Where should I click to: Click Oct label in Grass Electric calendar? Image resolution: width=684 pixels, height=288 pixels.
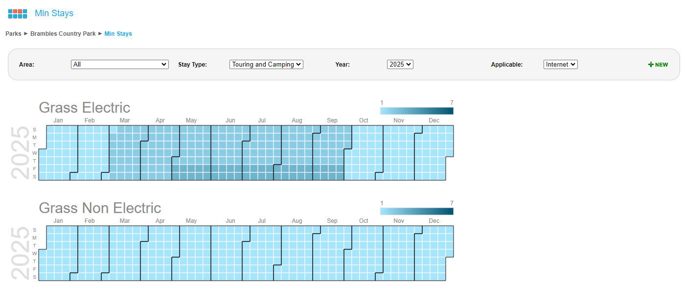(364, 120)
